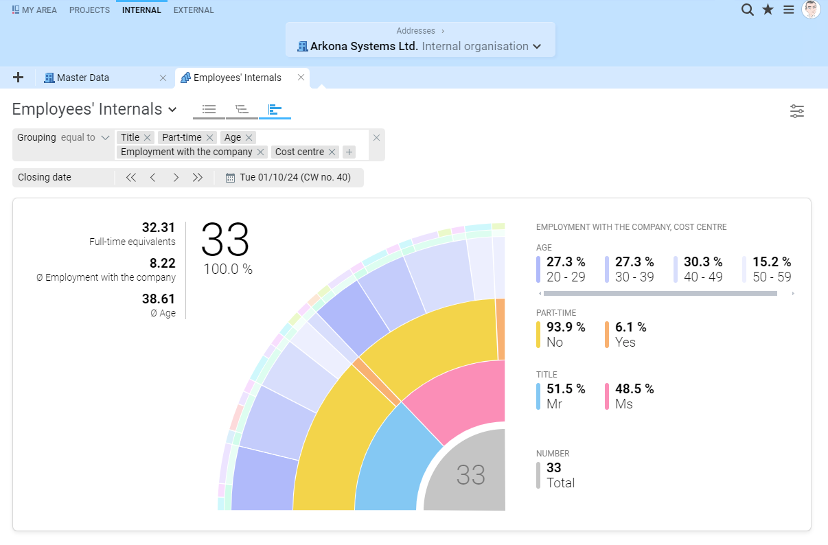Screen dimensions: 828x545
Task: Open the search magnifier icon
Action: point(748,10)
